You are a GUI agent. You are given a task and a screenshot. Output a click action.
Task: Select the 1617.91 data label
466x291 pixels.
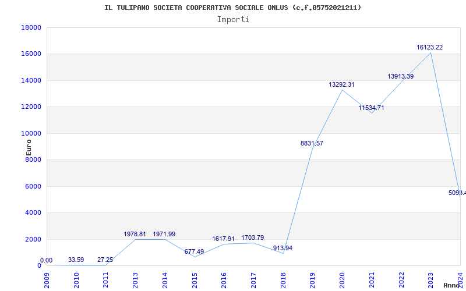223,239
